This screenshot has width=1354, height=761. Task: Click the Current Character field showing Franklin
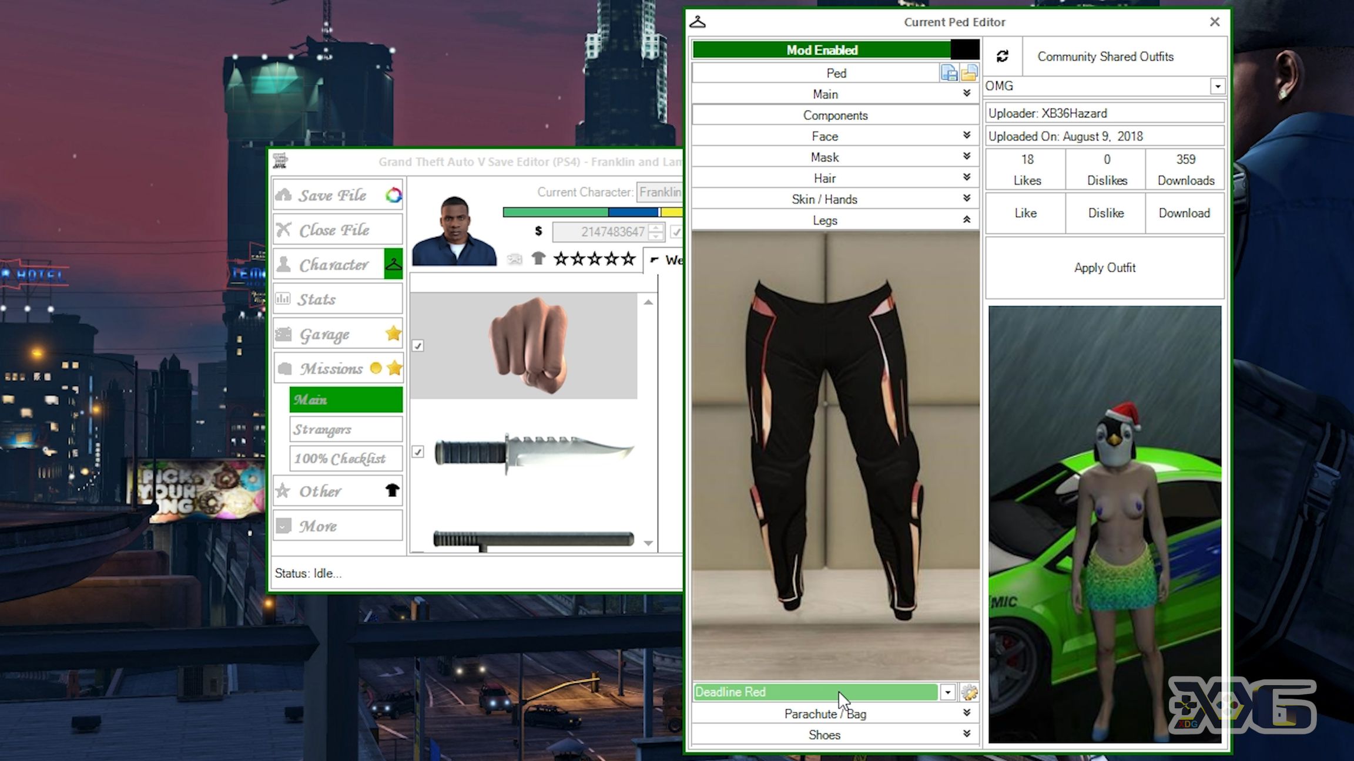click(x=659, y=193)
